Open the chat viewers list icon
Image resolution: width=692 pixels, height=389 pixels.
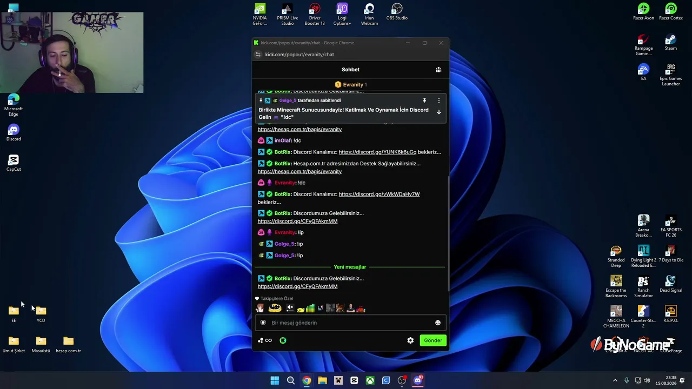pyautogui.click(x=438, y=70)
